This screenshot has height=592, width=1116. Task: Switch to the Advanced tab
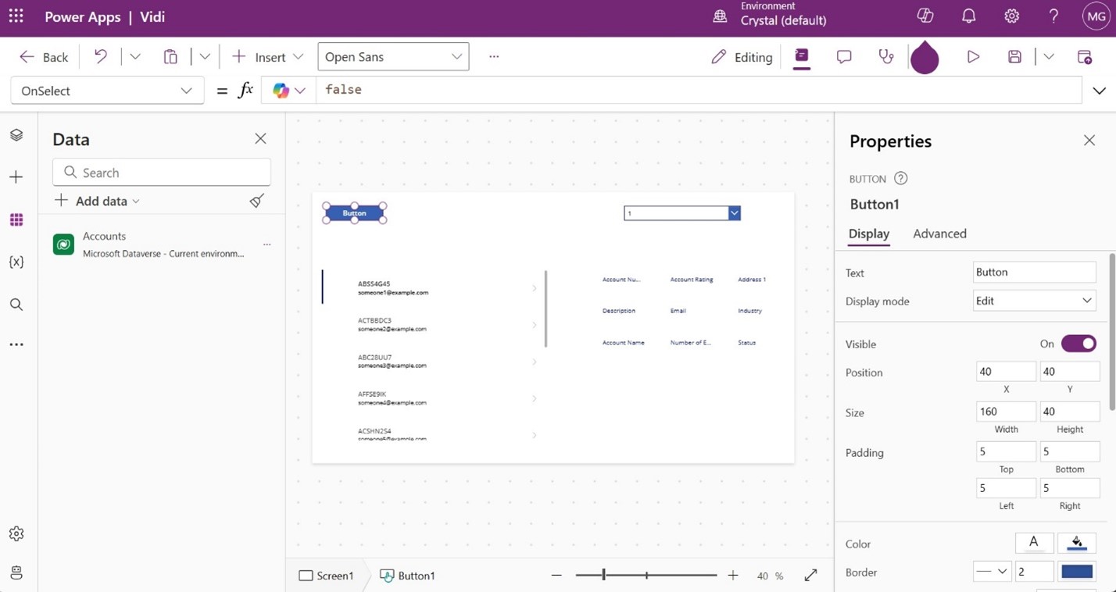(x=939, y=234)
